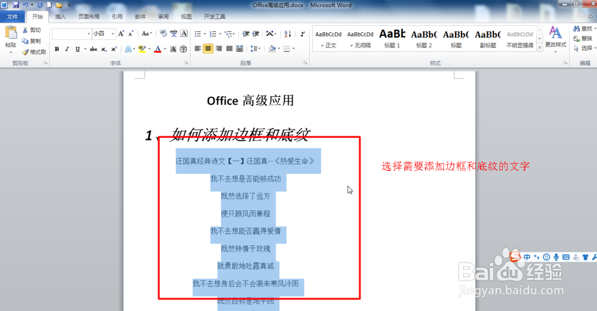Image resolution: width=597 pixels, height=311 pixels.
Task: Apply distributed alignment
Action: 239,49
